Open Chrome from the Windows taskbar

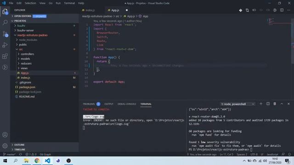click(x=37, y=161)
